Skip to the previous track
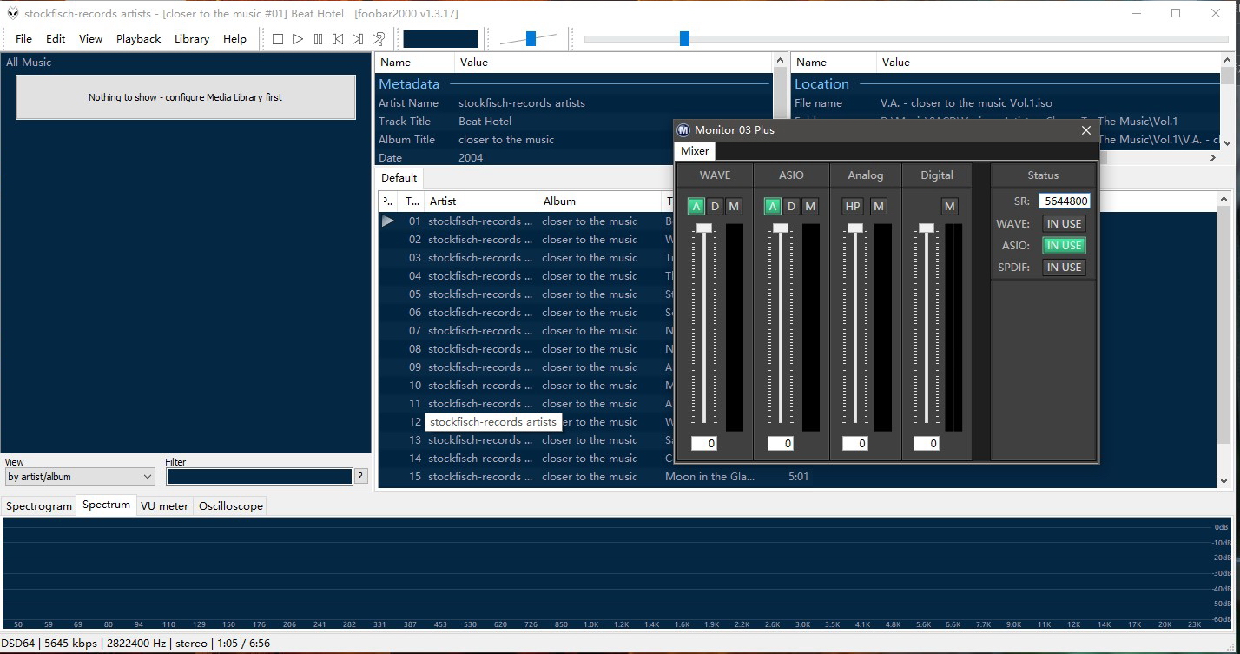The width and height of the screenshot is (1240, 654). [338, 39]
